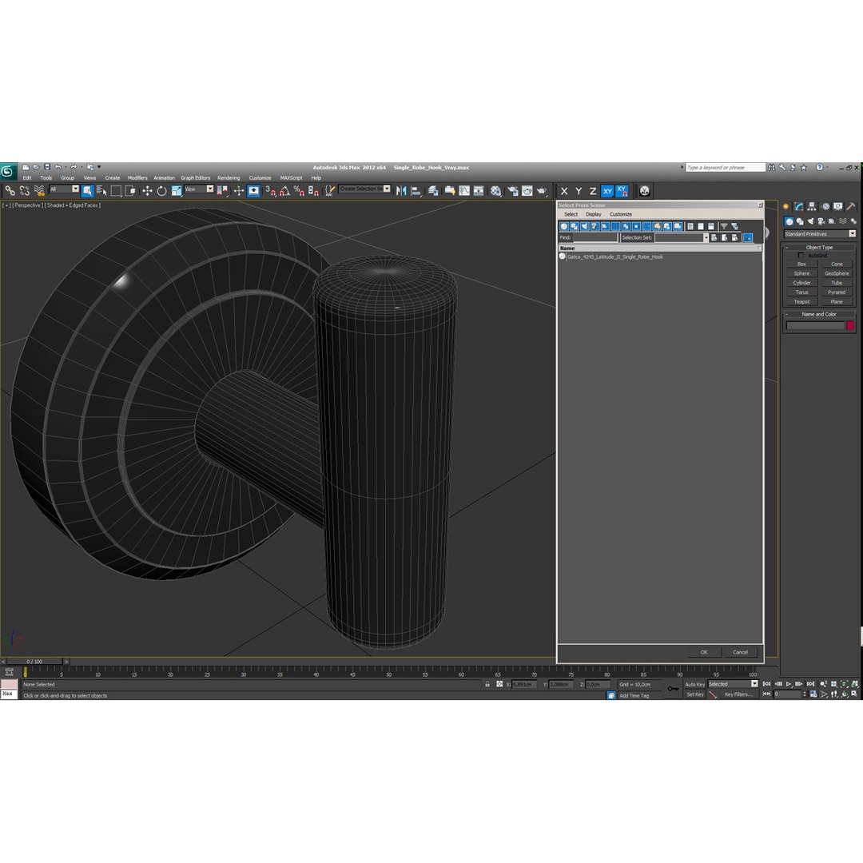Select Cameras category in Create panel
Screen dimensions: 863x863
point(821,221)
